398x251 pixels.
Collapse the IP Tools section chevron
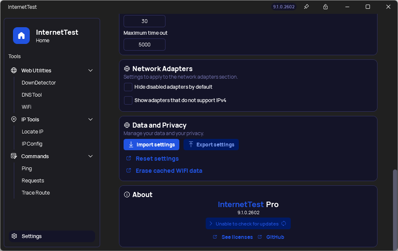[90, 119]
